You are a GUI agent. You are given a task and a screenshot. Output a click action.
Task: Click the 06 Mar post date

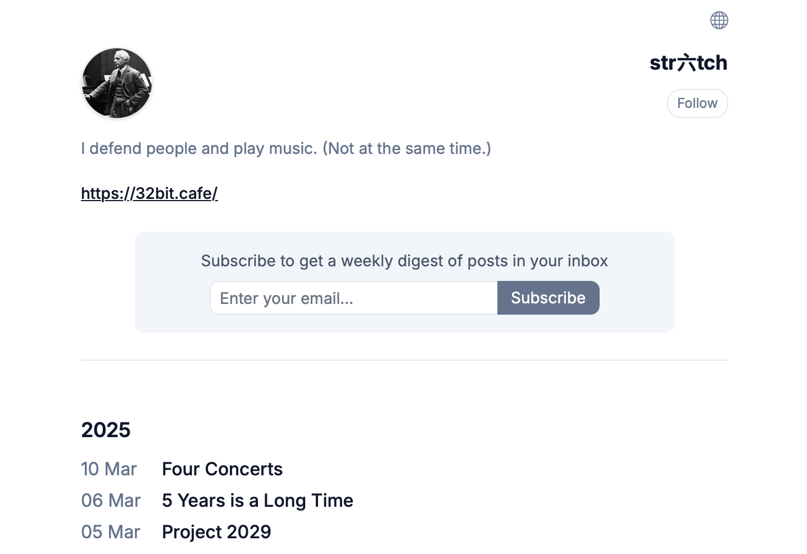(x=111, y=501)
